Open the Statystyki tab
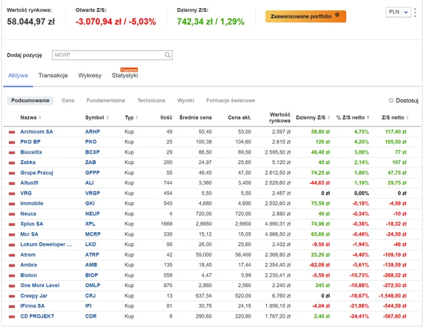 [x=125, y=76]
